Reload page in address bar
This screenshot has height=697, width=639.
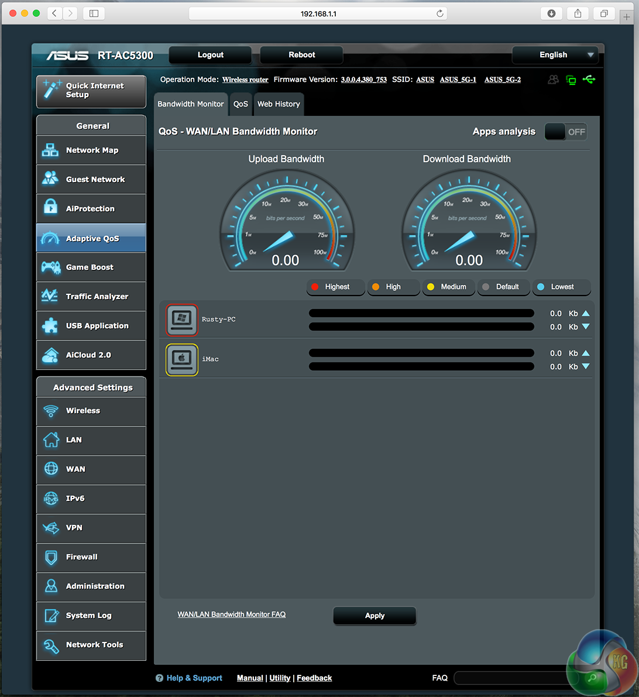tap(440, 13)
